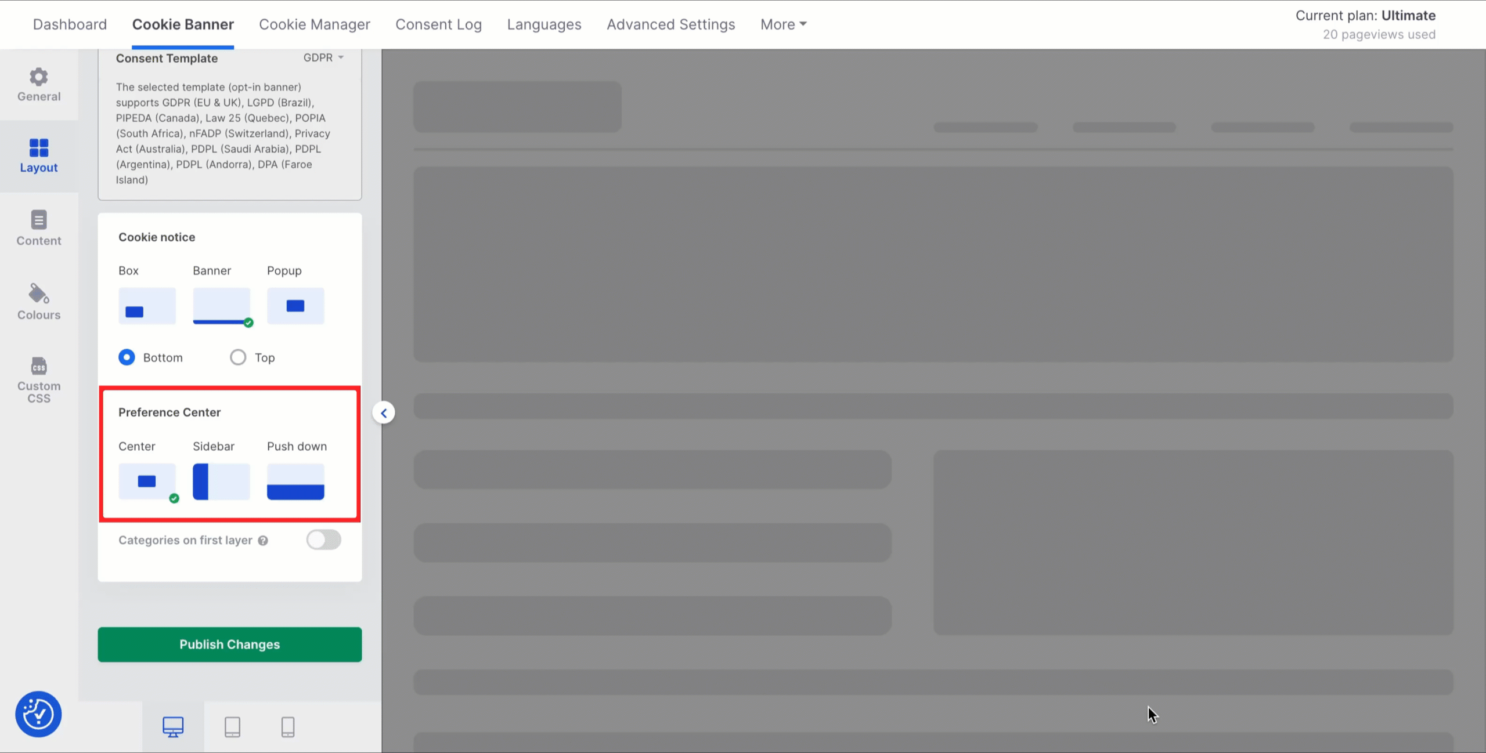The height and width of the screenshot is (753, 1486).
Task: Toggle Categories on first layer switch
Action: [324, 540]
